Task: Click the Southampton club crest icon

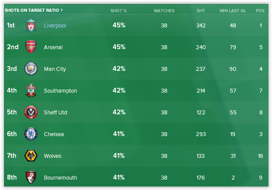Action: (31, 90)
